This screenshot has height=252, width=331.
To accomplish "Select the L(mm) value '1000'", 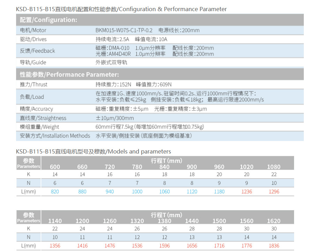I will point(137,191).
